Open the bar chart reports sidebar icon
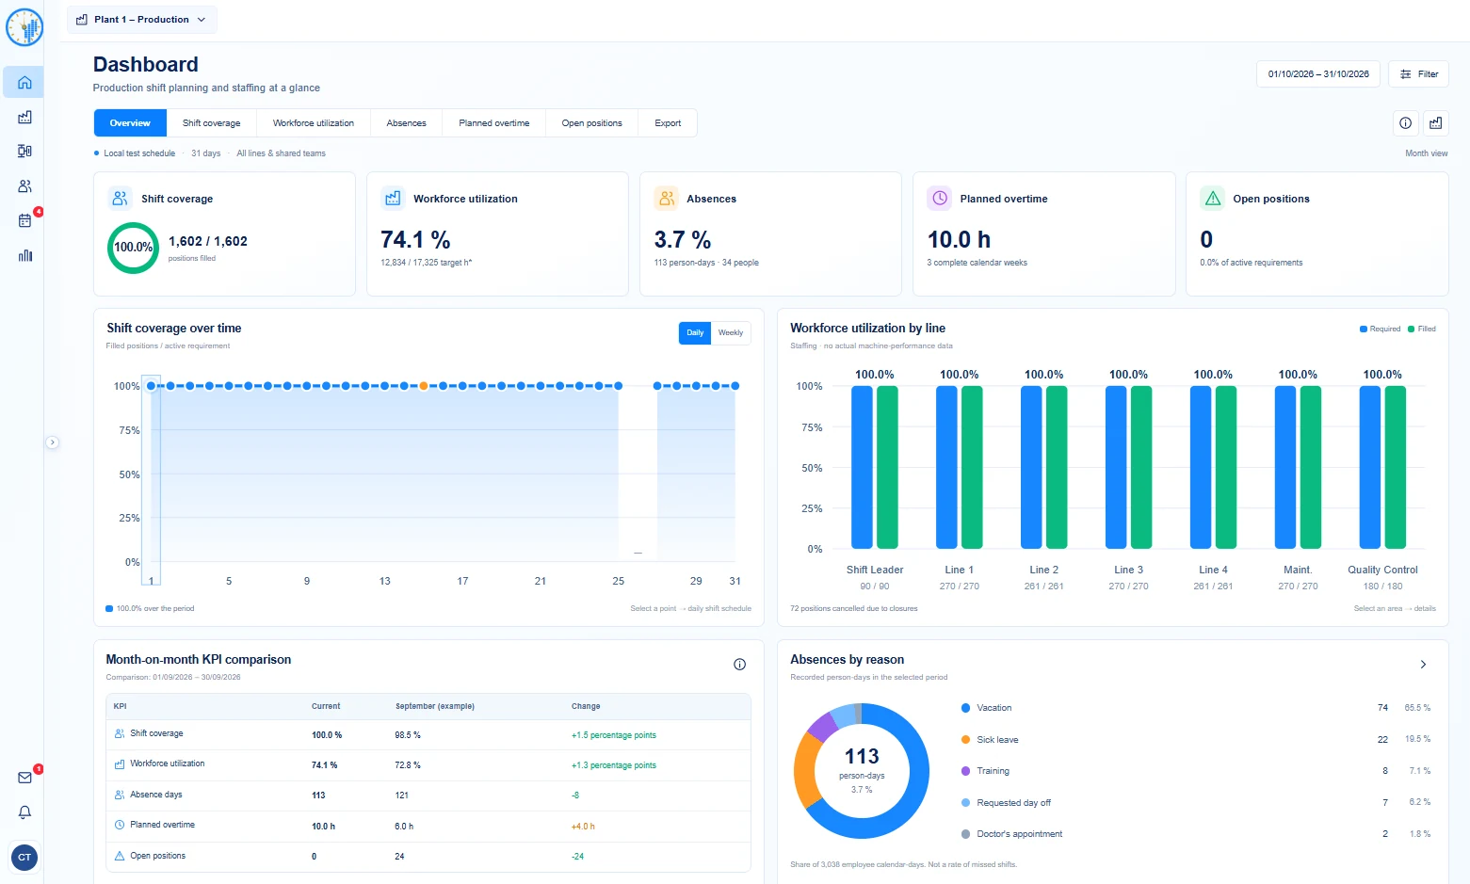 click(x=24, y=255)
